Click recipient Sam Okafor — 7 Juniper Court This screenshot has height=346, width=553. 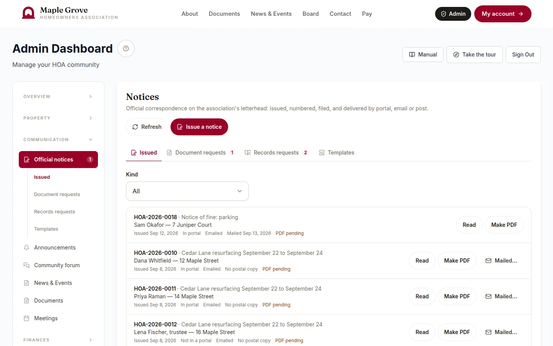pos(173,225)
